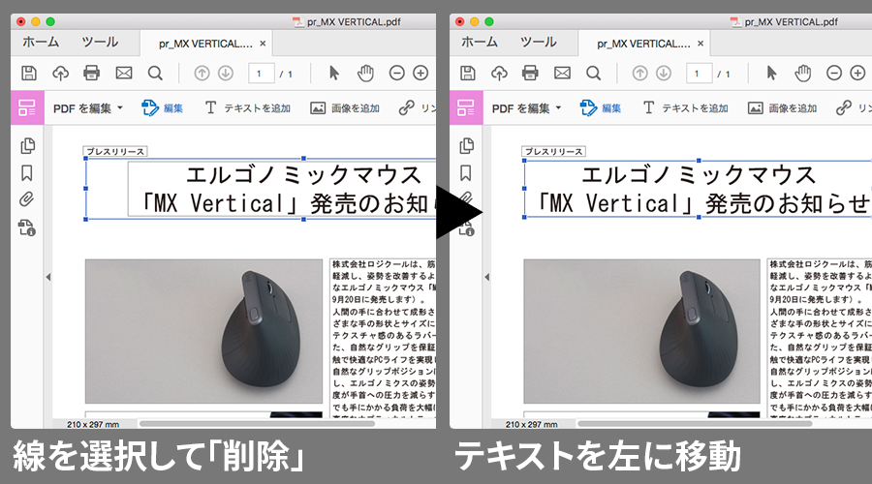Select the arrow selection tool in right window
The image size is (872, 484).
771,73
